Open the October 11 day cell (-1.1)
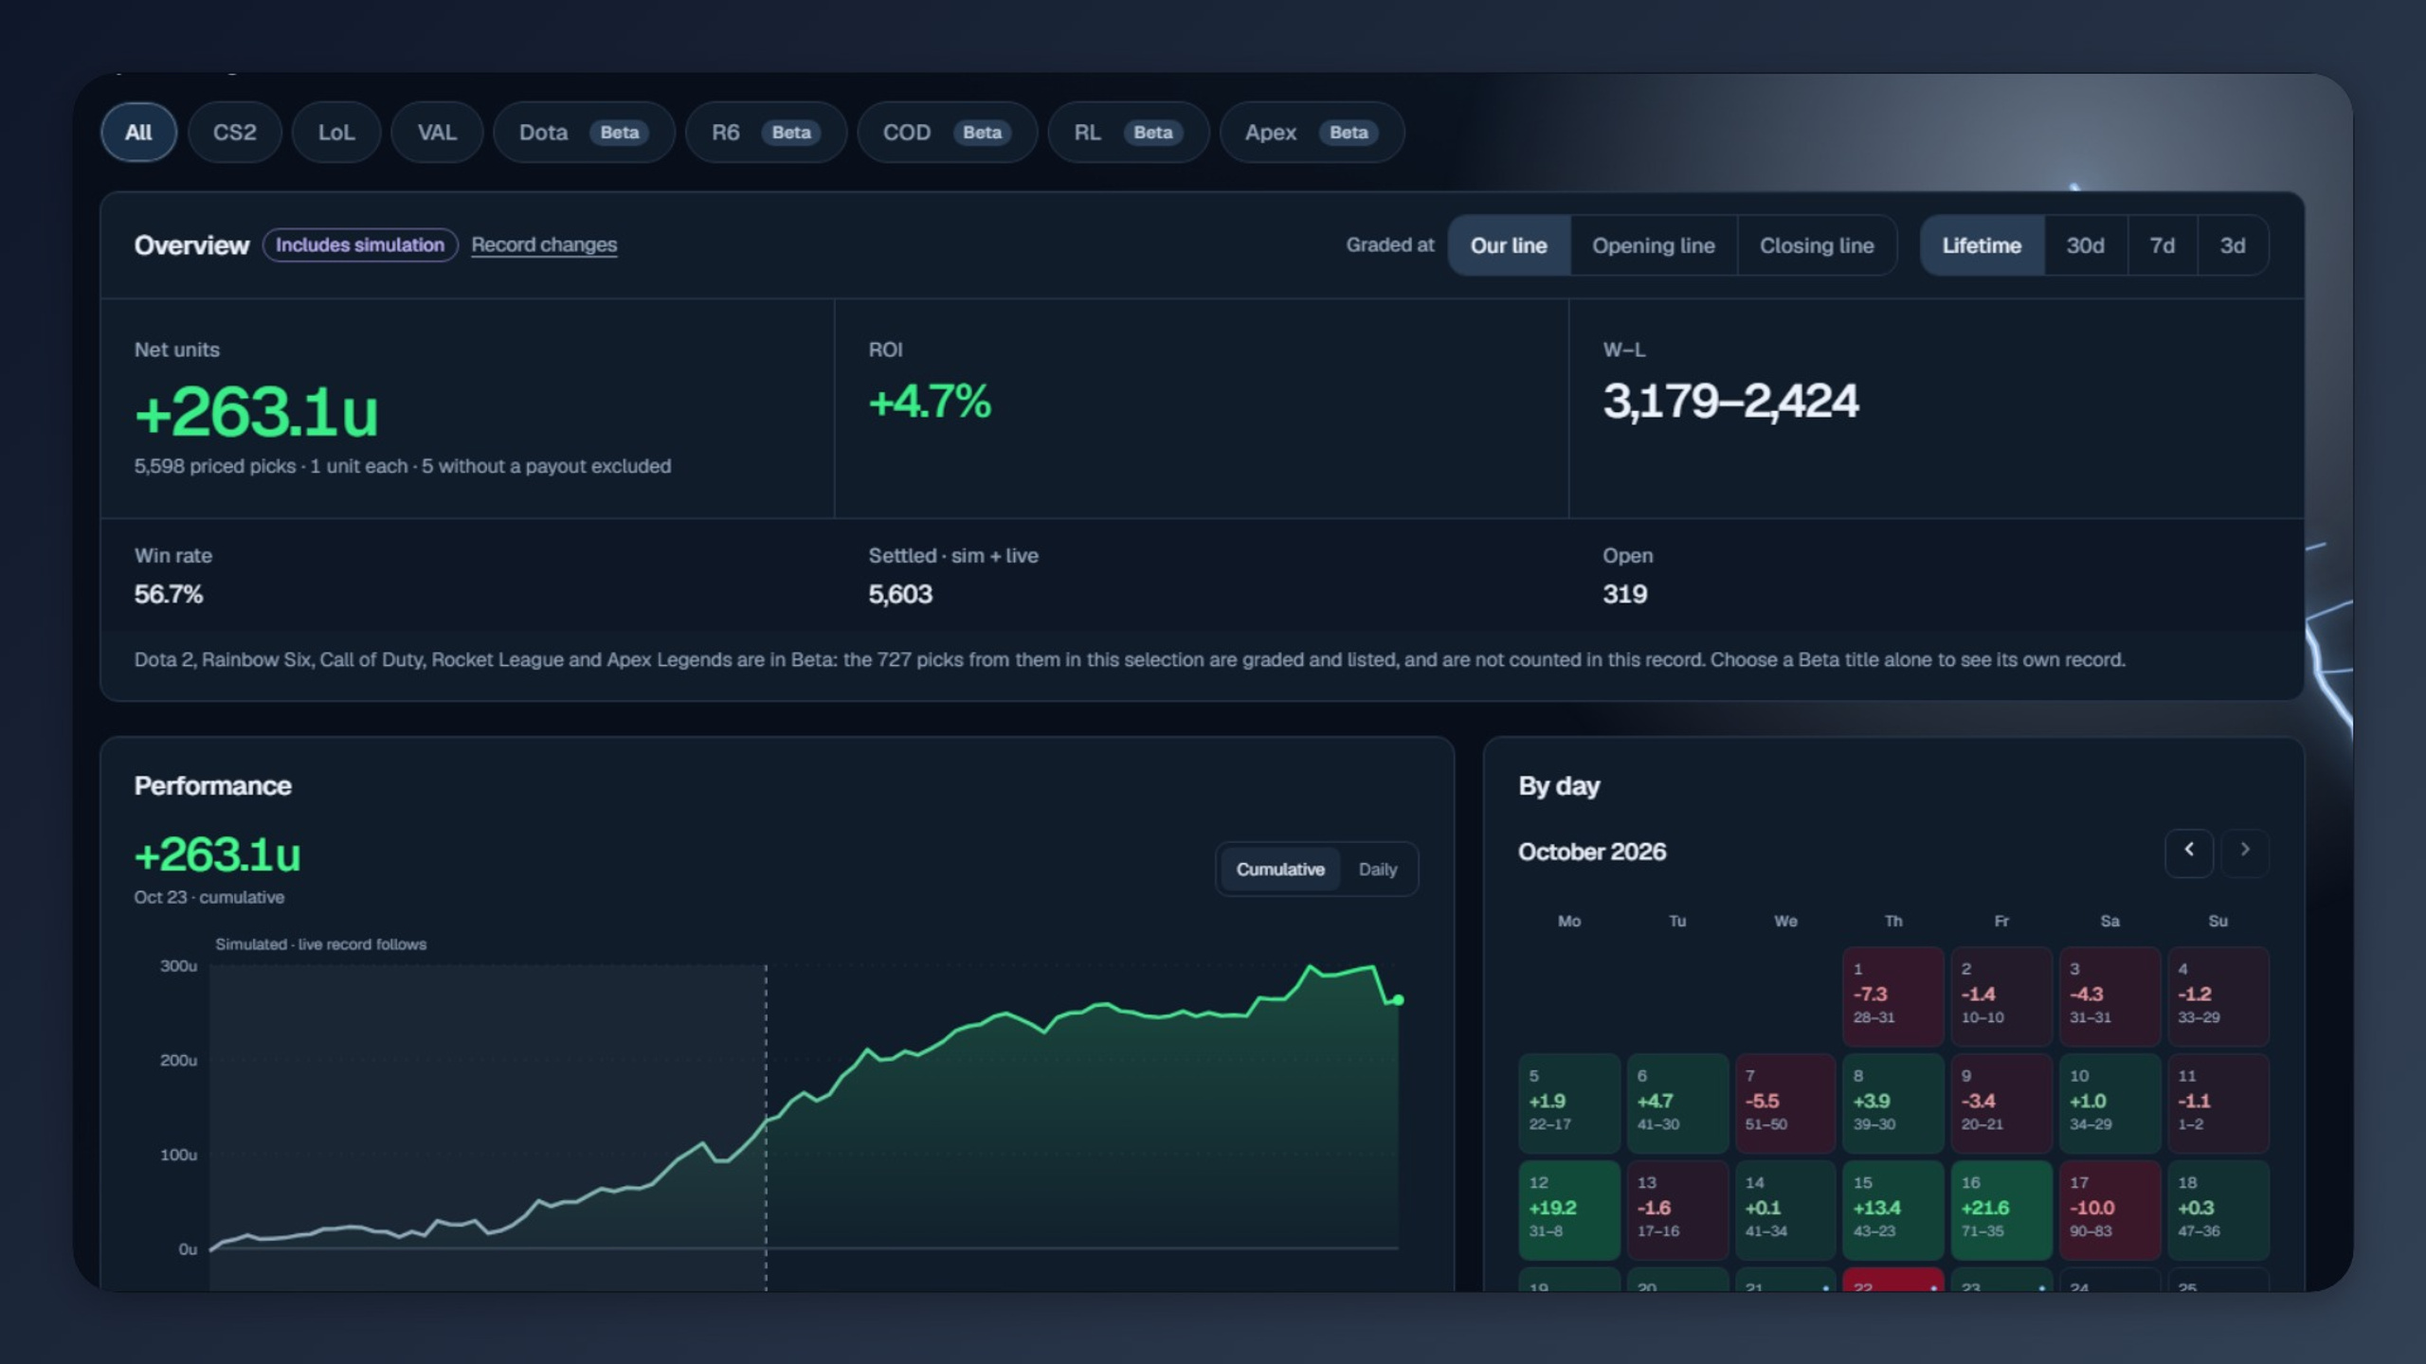This screenshot has width=2426, height=1364. (2218, 1103)
